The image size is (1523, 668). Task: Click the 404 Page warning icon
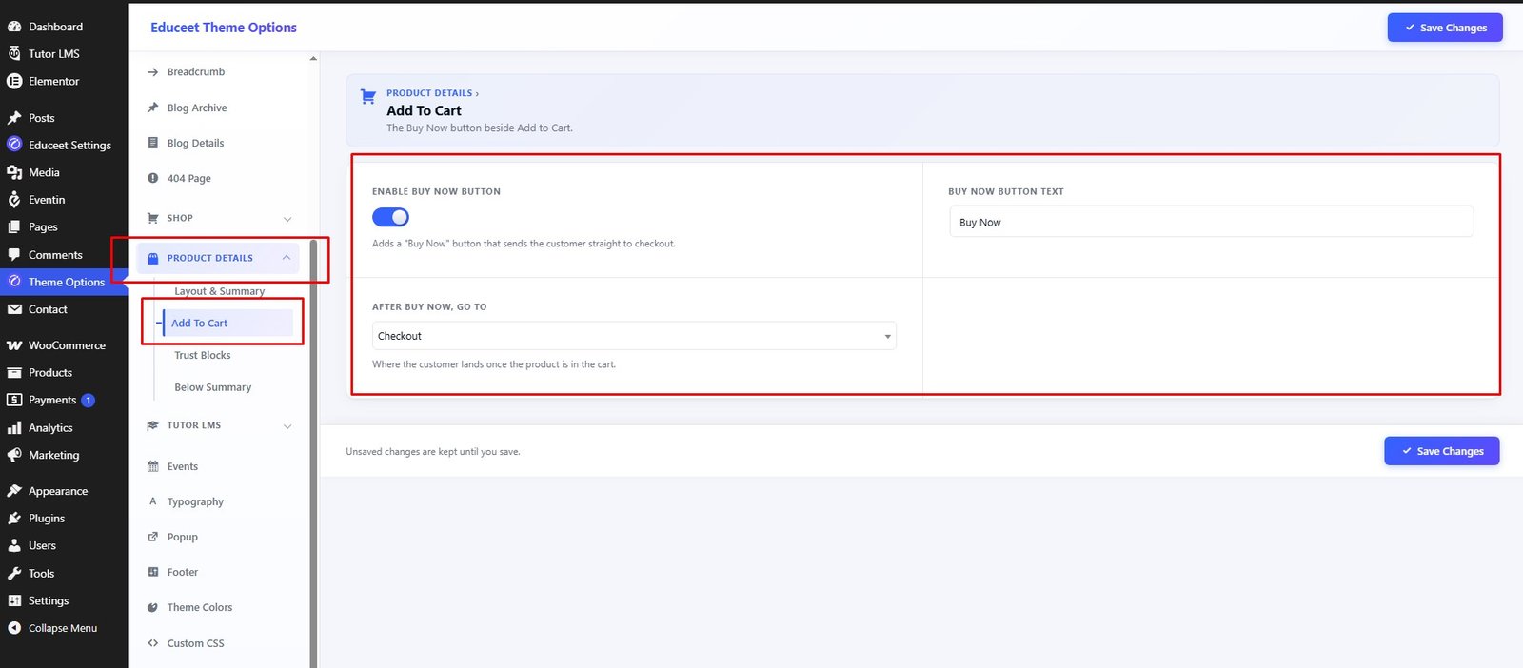click(152, 178)
